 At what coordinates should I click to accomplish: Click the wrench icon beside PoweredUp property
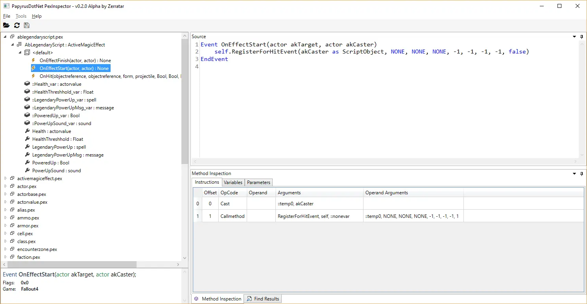[27, 163]
